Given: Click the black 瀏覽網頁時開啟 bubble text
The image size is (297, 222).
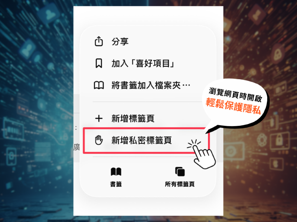Looking at the screenshot, I should coord(235,95).
